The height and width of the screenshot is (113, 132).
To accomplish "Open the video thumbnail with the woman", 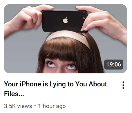I will point(65,39).
